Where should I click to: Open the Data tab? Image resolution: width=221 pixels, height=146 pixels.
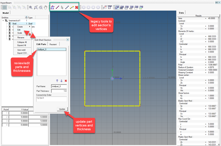182,13
